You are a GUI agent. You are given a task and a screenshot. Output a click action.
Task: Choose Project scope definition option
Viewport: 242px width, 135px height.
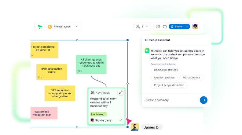point(169,85)
